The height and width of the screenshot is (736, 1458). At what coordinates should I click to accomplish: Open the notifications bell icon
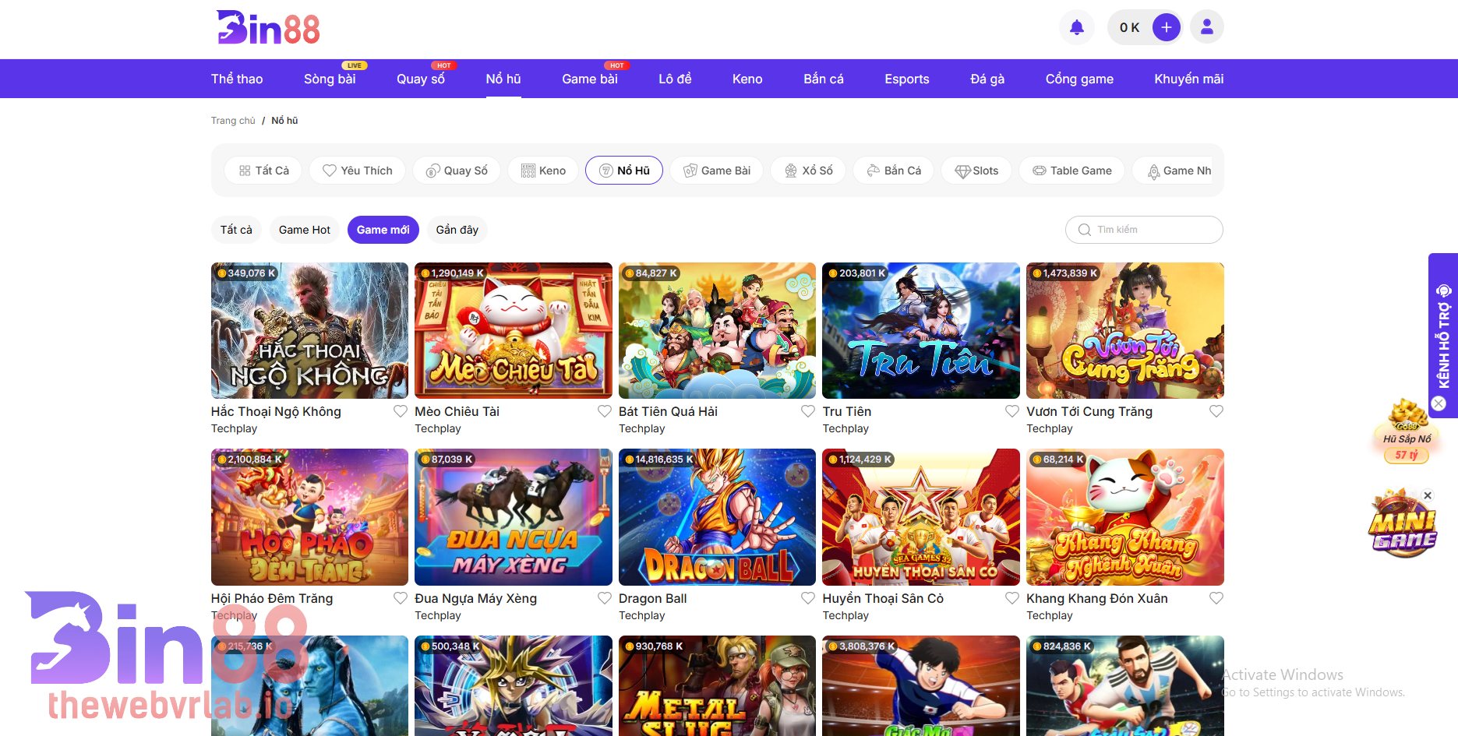tap(1076, 26)
